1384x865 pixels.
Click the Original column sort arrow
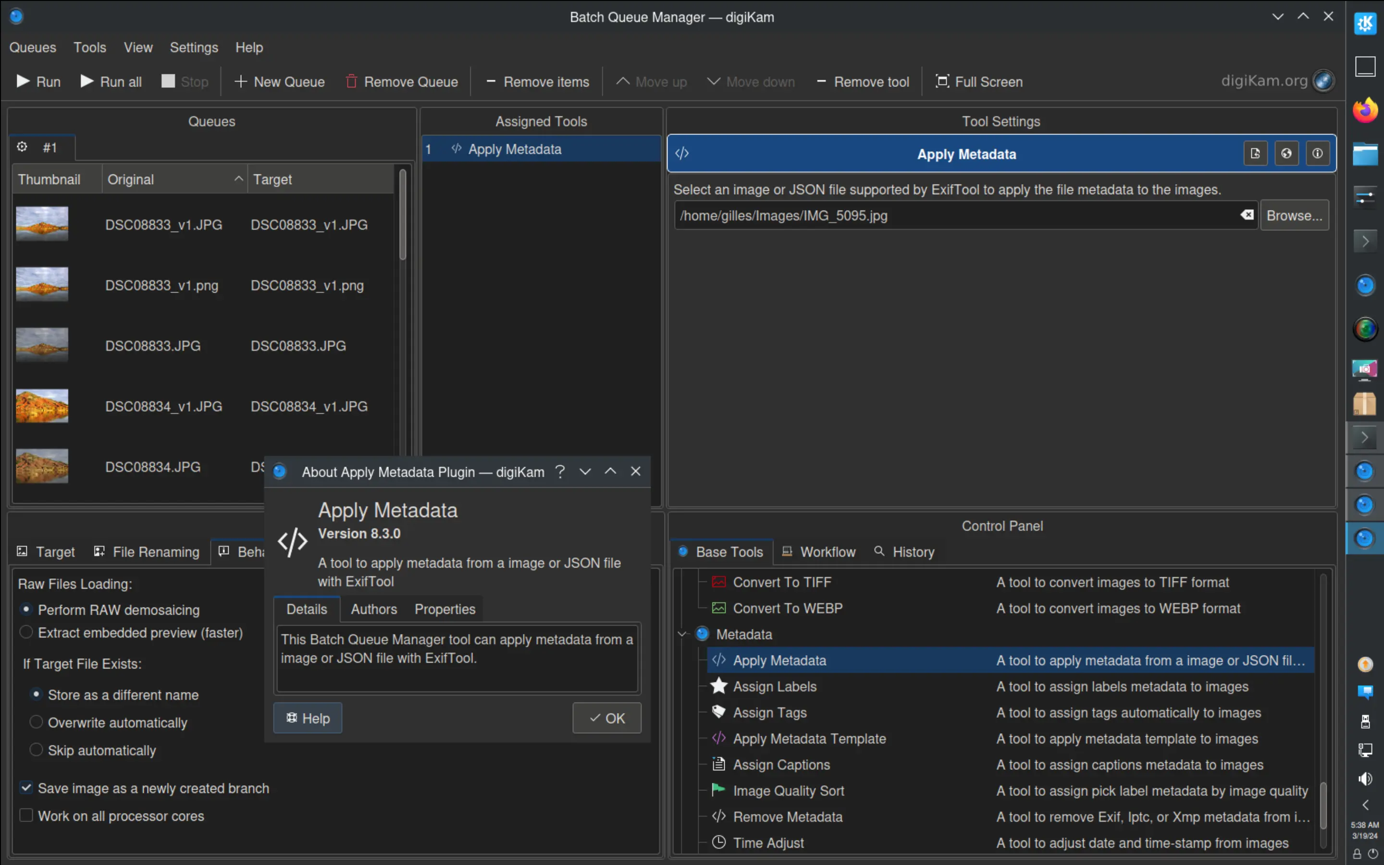[x=238, y=178]
